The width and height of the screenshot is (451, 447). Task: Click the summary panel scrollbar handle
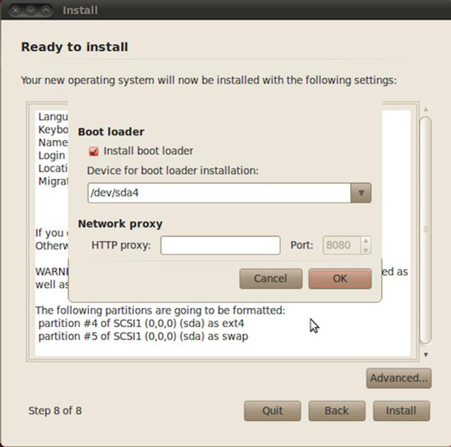pos(425,229)
